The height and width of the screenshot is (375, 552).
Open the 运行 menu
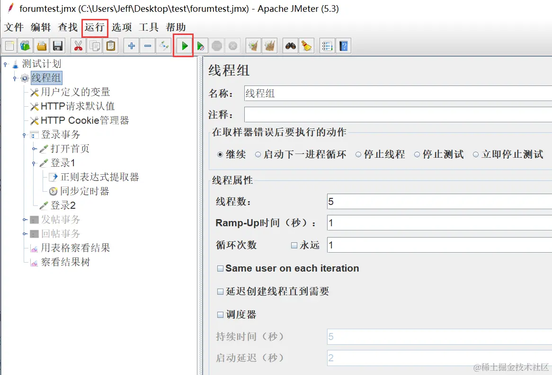tap(95, 27)
